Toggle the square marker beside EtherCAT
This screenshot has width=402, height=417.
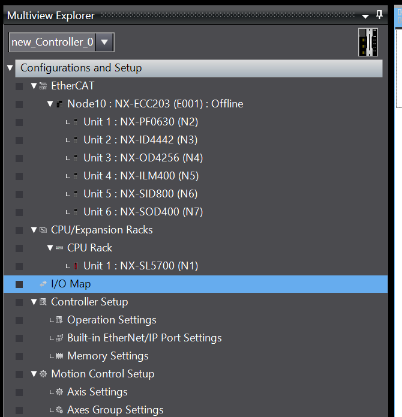click(x=19, y=86)
